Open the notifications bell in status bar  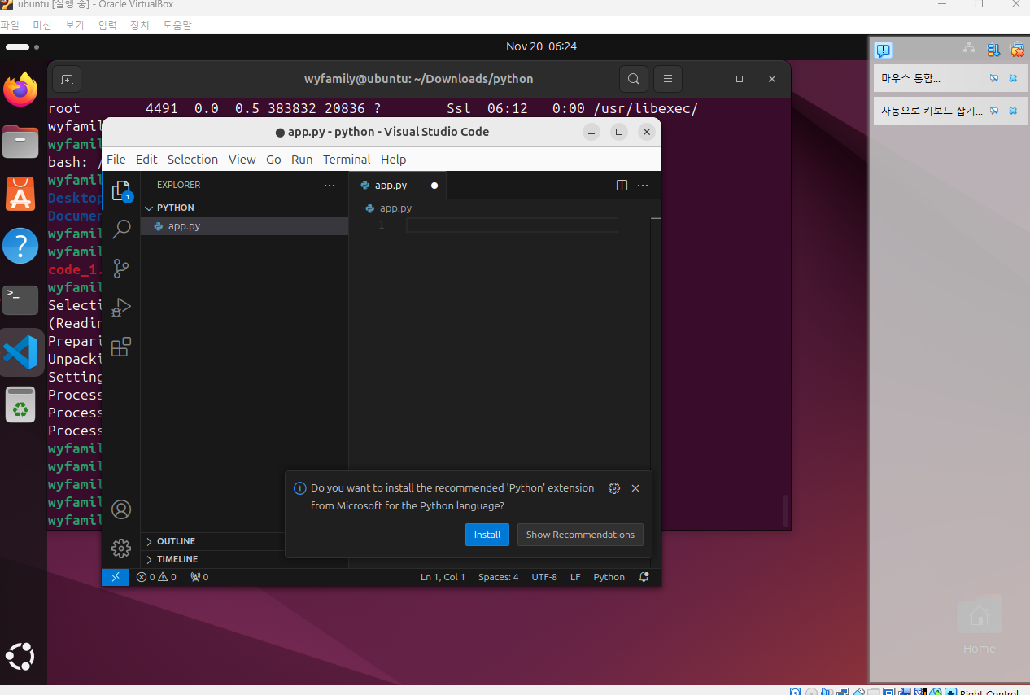click(x=644, y=577)
